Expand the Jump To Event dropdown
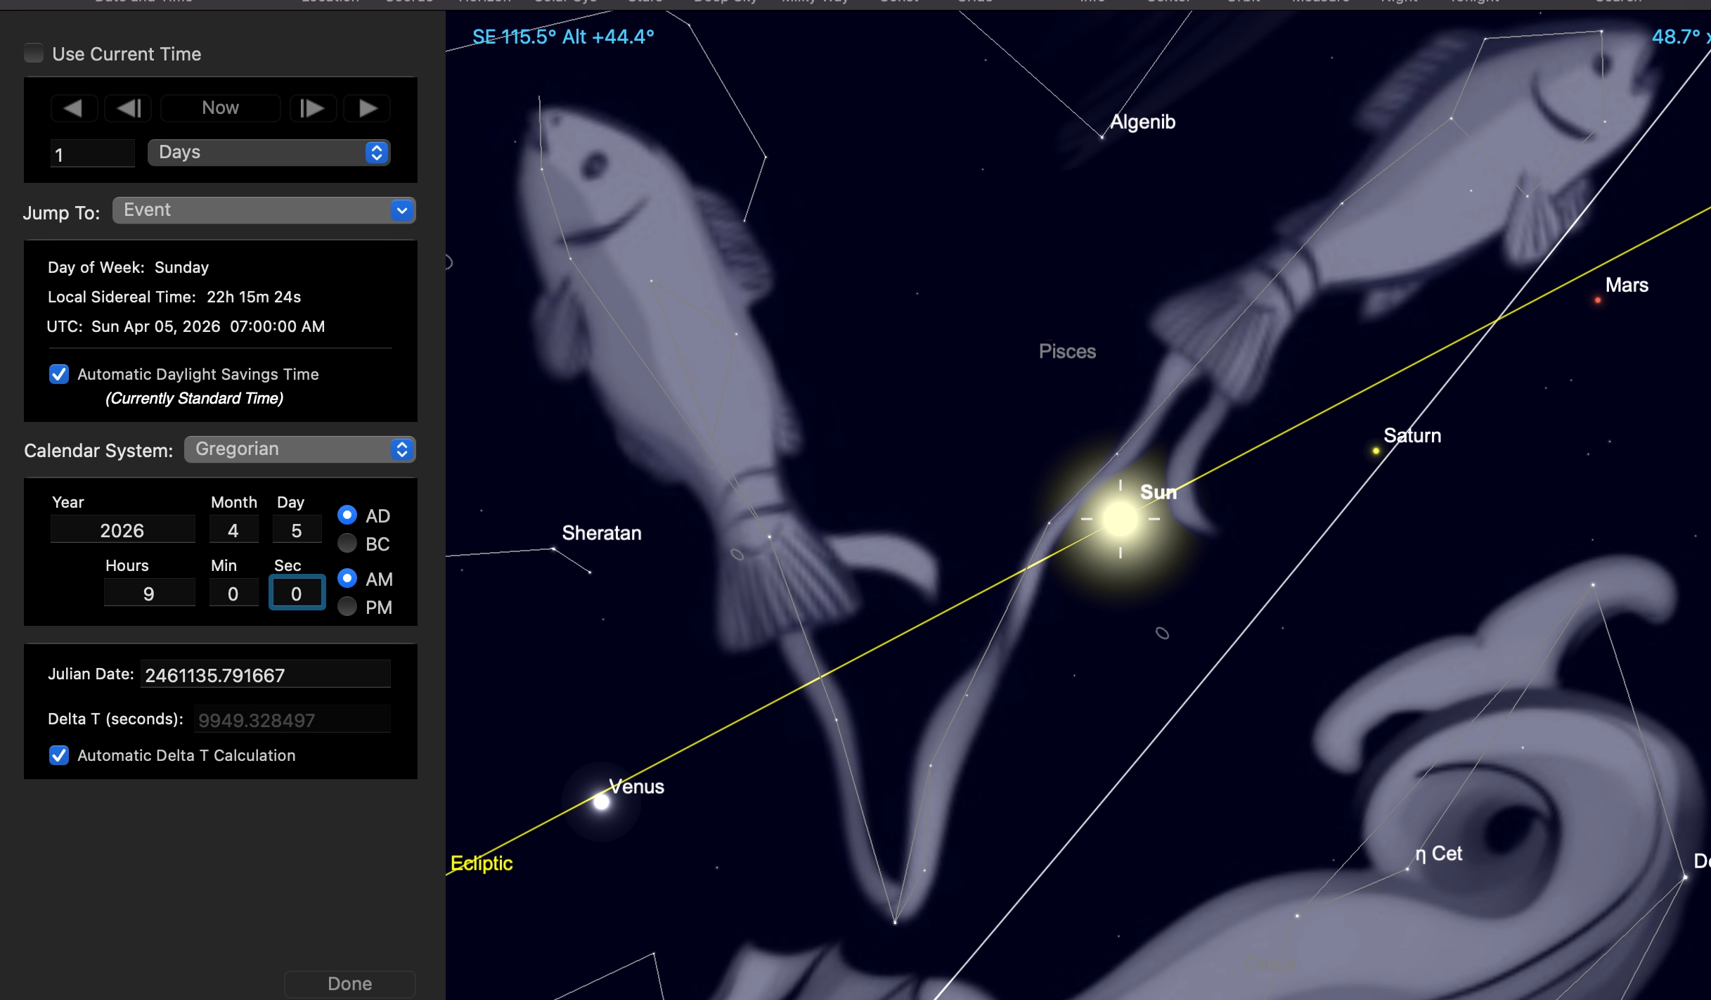 [264, 210]
